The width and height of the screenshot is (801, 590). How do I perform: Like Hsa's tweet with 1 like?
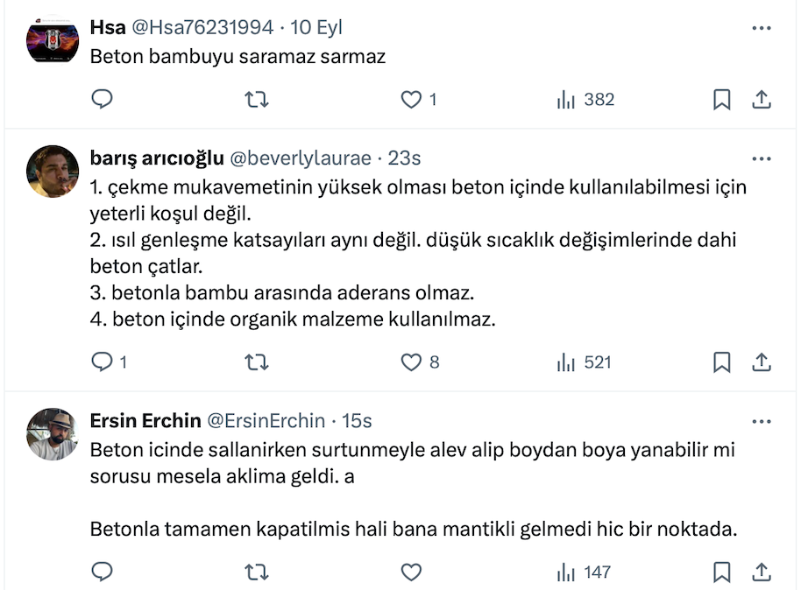tap(411, 100)
